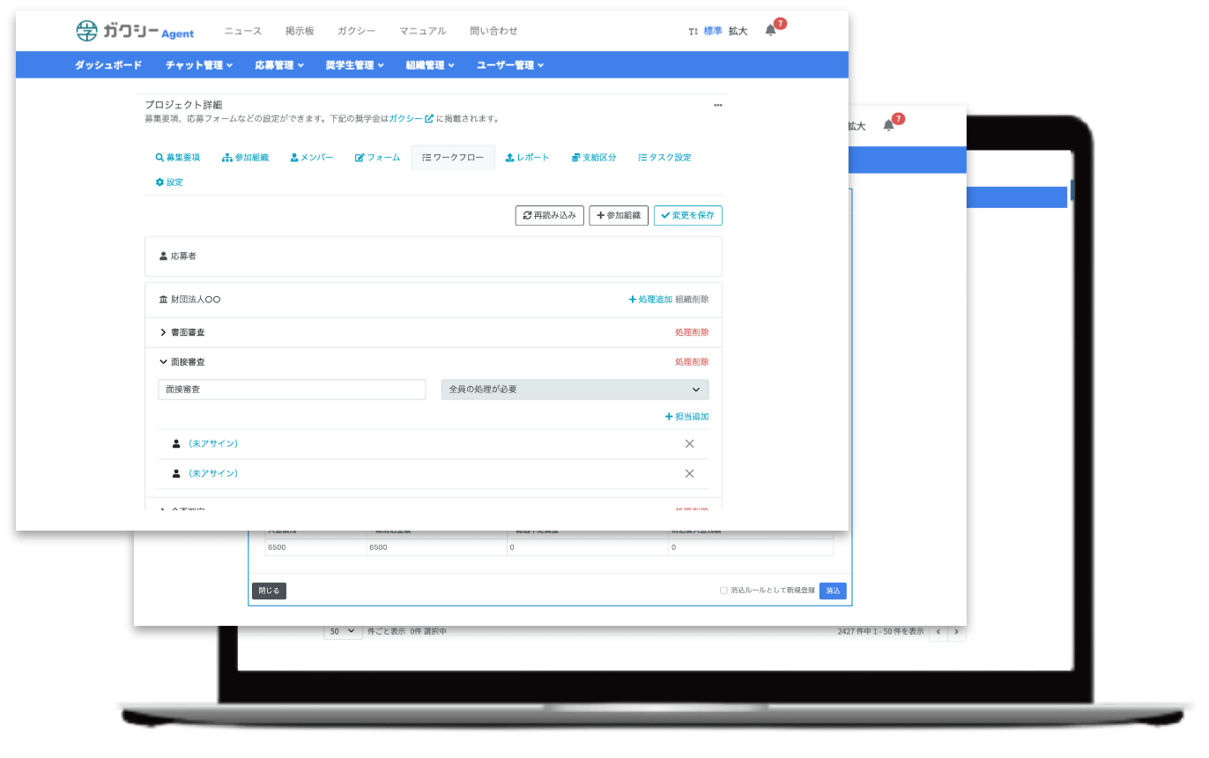Open the 50 items per page selector
This screenshot has width=1209, height=758.
pyautogui.click(x=343, y=631)
